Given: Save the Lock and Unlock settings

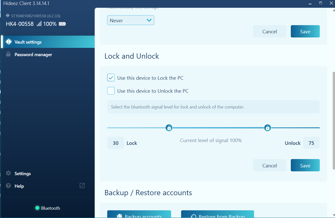Looking at the screenshot, I should tap(305, 166).
